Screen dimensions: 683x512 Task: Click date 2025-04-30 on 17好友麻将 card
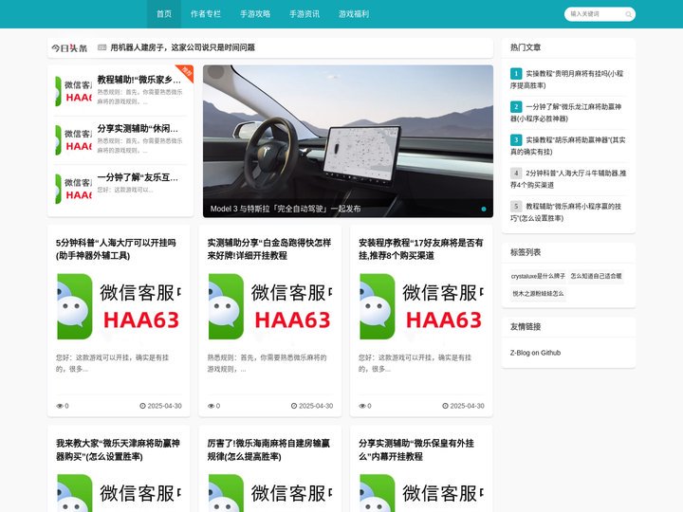click(x=467, y=406)
